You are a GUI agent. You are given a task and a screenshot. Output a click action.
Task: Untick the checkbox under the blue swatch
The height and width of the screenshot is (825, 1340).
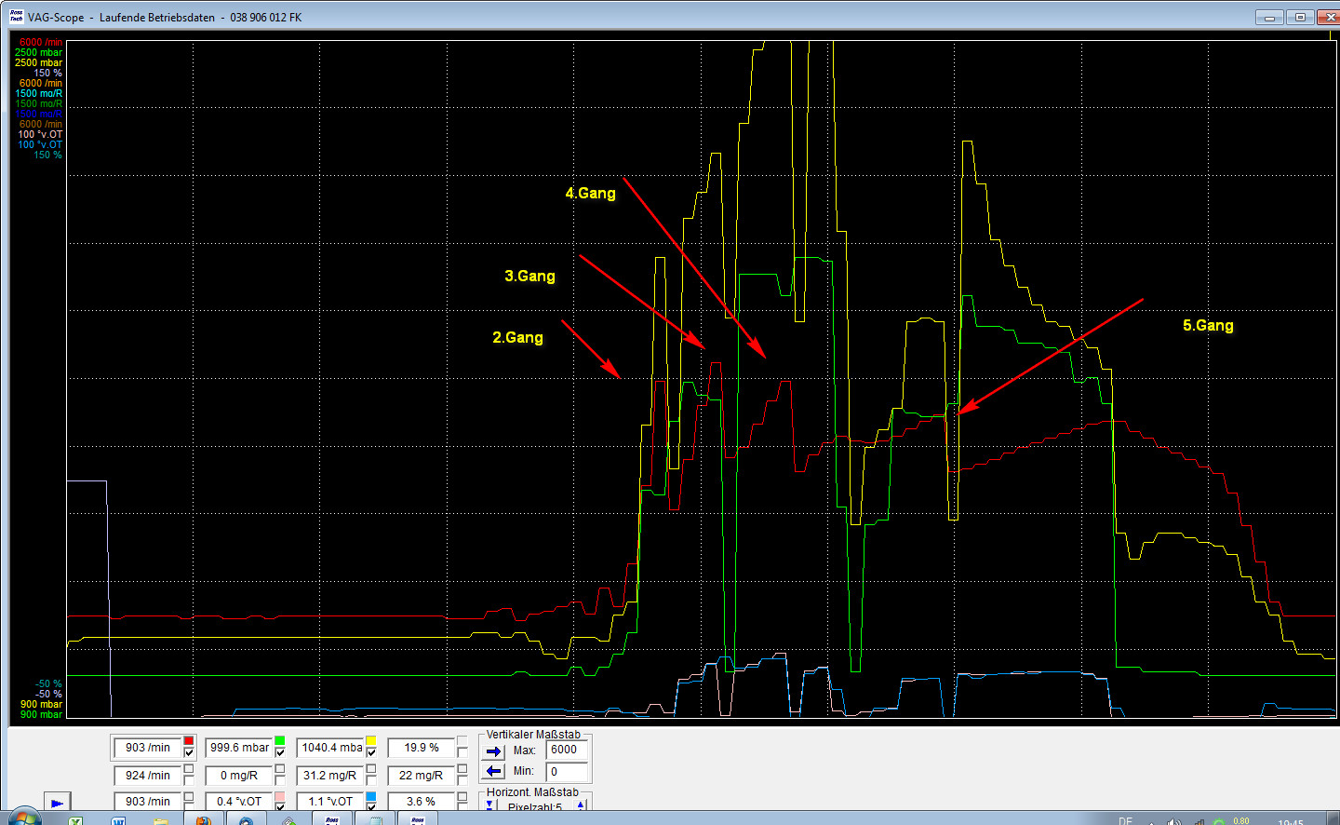coord(370,806)
